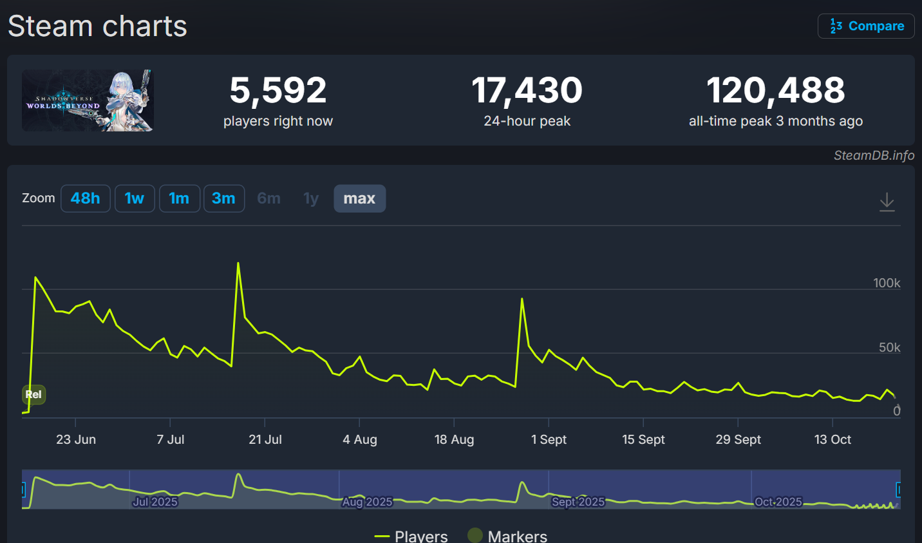Screen dimensions: 922x543
Task: Toggle the Markers series in legend
Action: pos(507,536)
